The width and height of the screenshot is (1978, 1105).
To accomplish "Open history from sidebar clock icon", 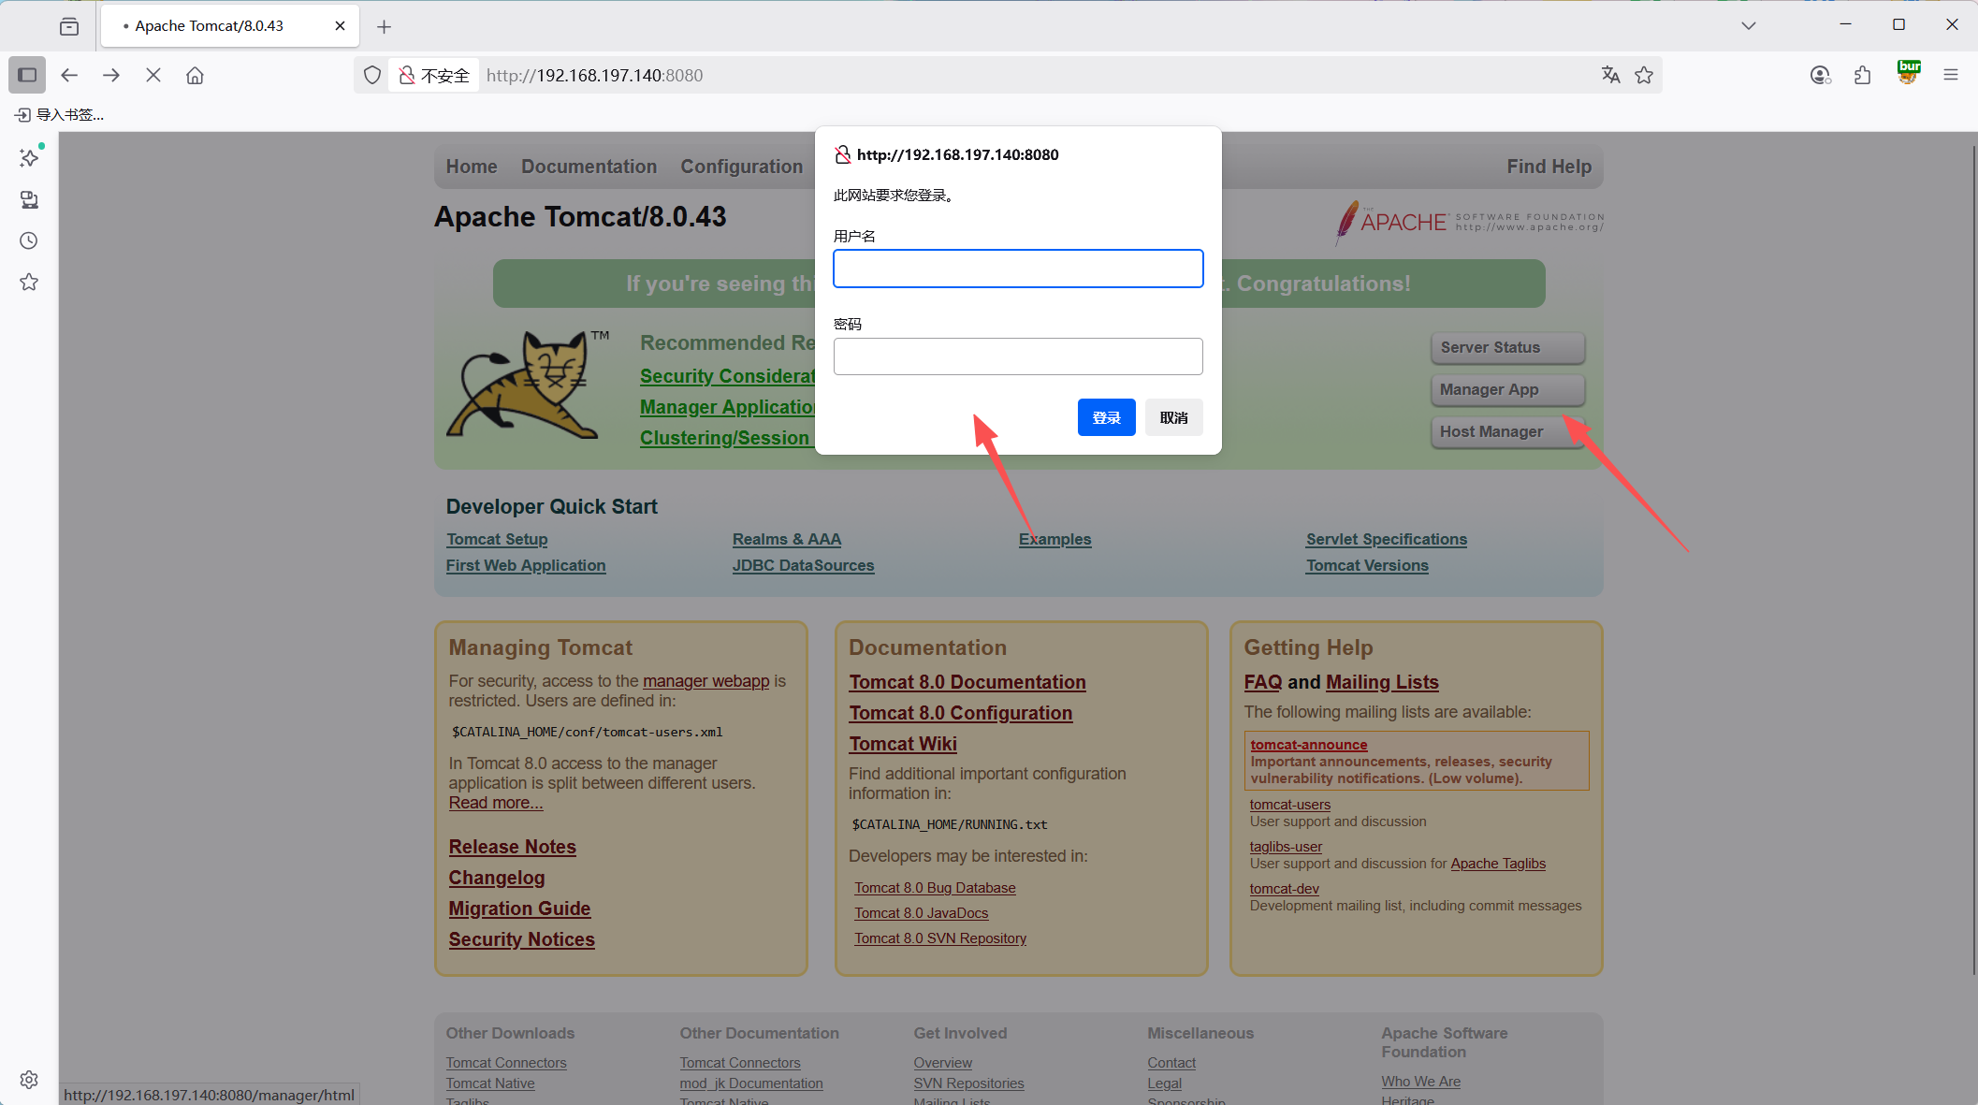I will pos(29,240).
